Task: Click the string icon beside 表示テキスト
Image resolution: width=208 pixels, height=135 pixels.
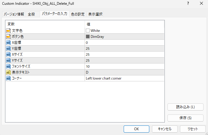Action: pos(8,72)
